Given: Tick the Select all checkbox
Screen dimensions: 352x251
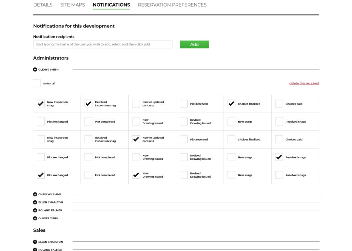Looking at the screenshot, I should pyautogui.click(x=37, y=83).
